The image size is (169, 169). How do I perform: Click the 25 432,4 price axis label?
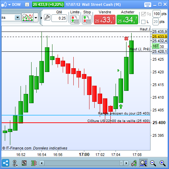point(160,41)
